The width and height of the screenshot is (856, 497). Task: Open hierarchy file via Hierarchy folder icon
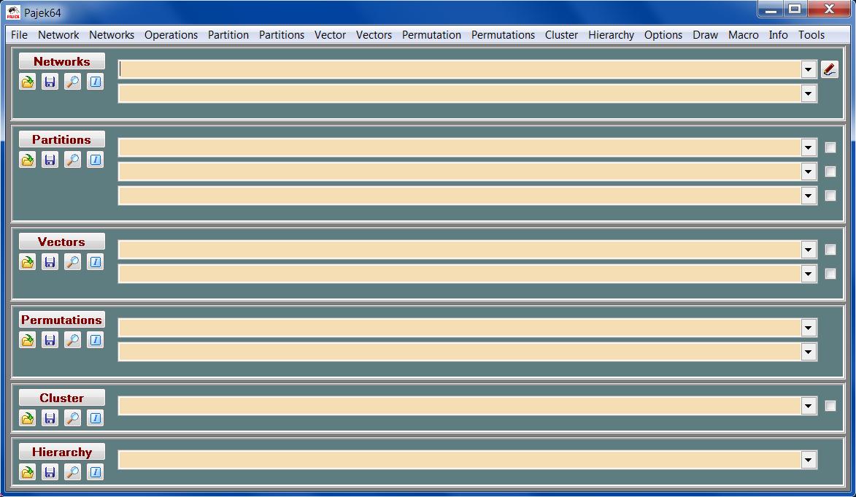click(27, 472)
